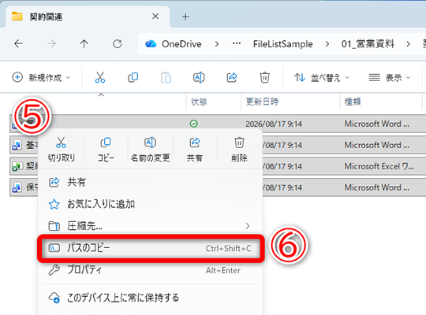Click the toolbar Paste icon
426x315 pixels.
166,78
